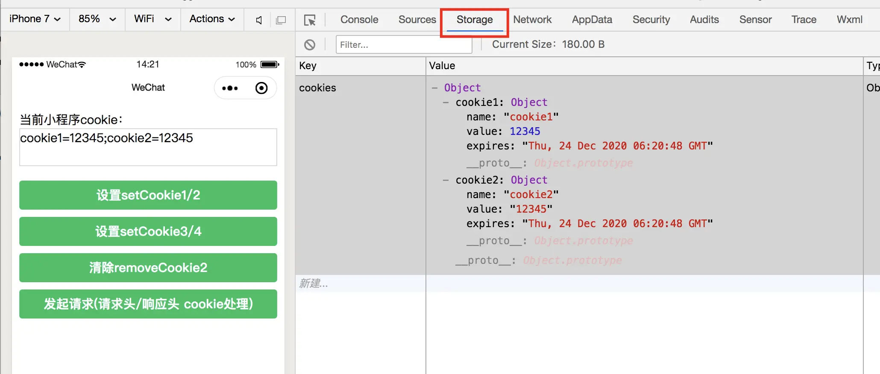Click the storage Filter input field

[x=404, y=44]
